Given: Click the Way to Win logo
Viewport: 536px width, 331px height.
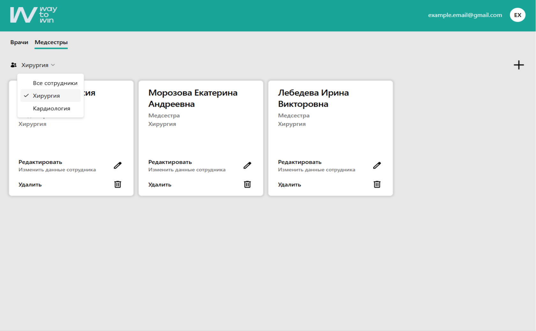Looking at the screenshot, I should [33, 15].
